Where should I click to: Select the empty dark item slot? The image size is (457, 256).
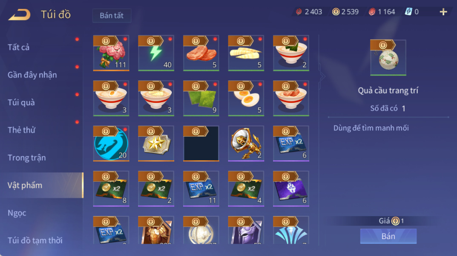pyautogui.click(x=201, y=143)
